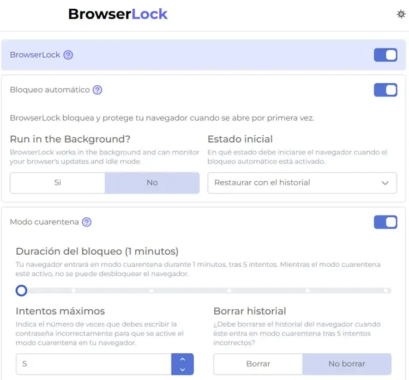Decrease Intentos máximos with down arrow
The image size is (409, 380).
183,369
